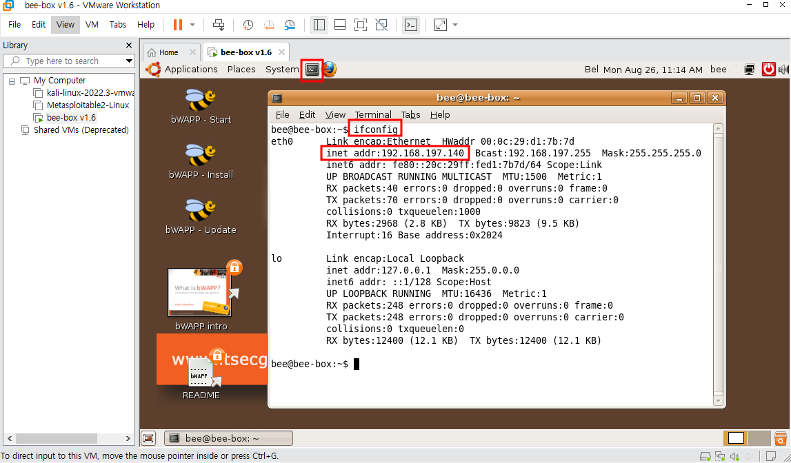Revert the VM to its previous snapshot

point(269,25)
